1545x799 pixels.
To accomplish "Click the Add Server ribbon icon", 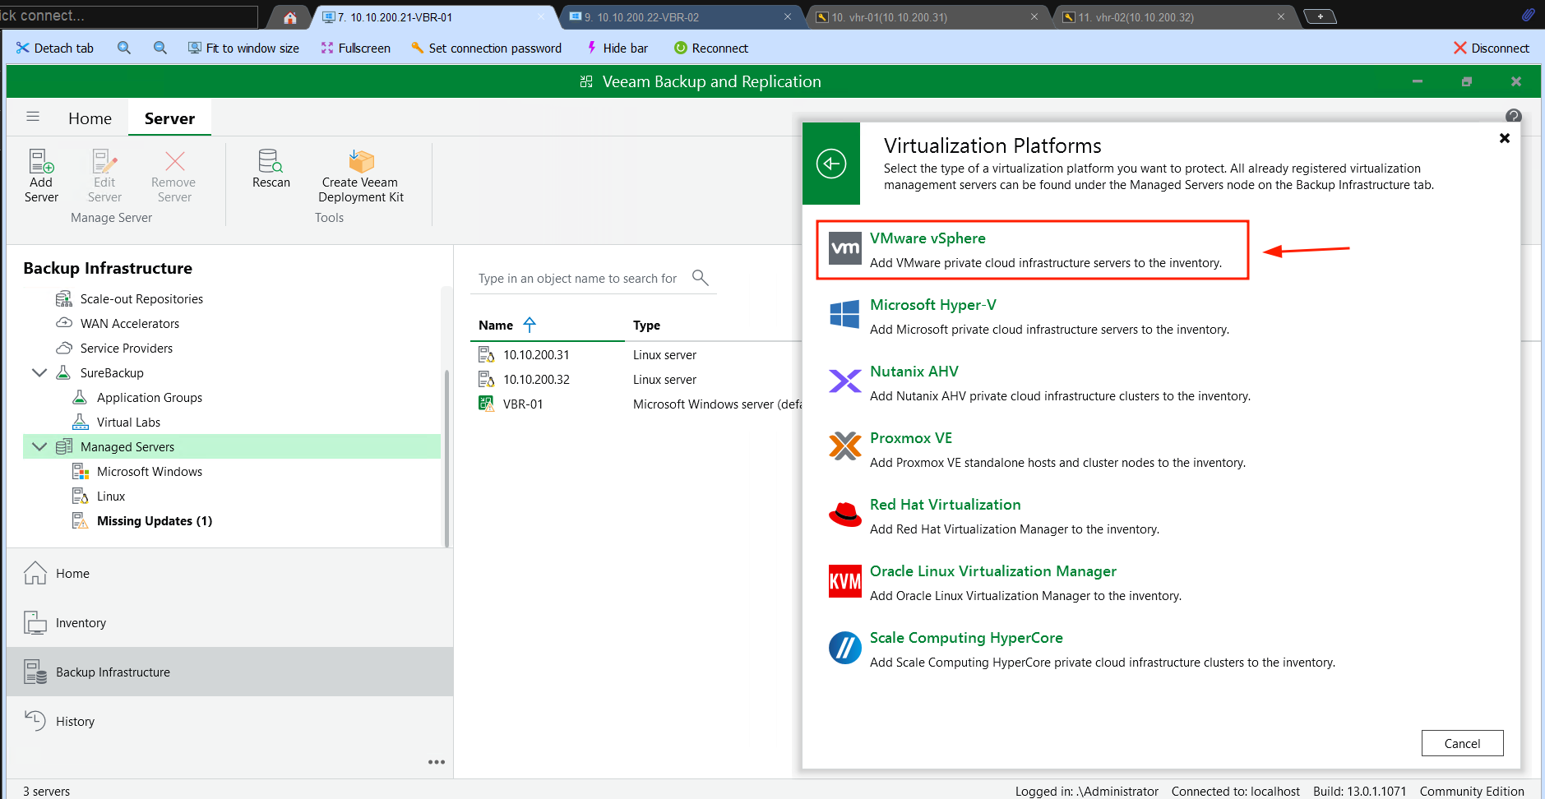I will 41,161.
